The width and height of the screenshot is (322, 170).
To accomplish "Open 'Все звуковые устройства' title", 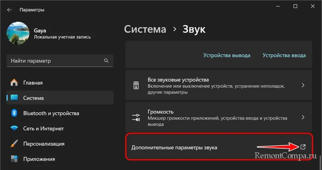I will (x=178, y=80).
